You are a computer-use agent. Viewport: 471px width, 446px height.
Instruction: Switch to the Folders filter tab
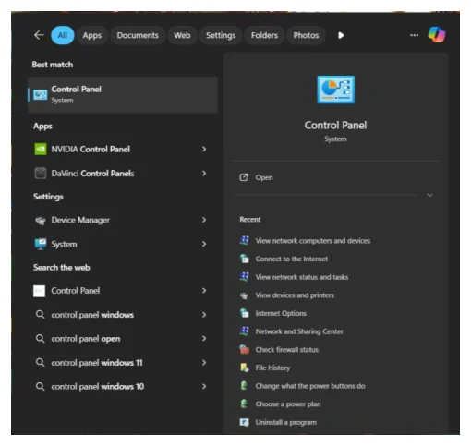pos(264,35)
